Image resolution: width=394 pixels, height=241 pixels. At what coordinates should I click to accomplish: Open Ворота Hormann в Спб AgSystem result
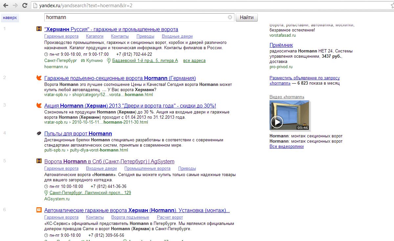tap(109, 162)
